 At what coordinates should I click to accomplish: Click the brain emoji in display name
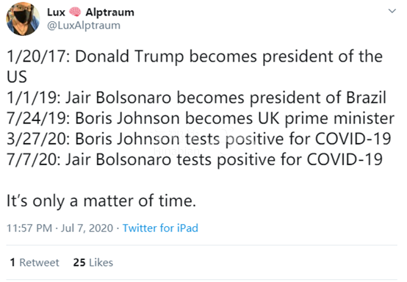pos(75,12)
